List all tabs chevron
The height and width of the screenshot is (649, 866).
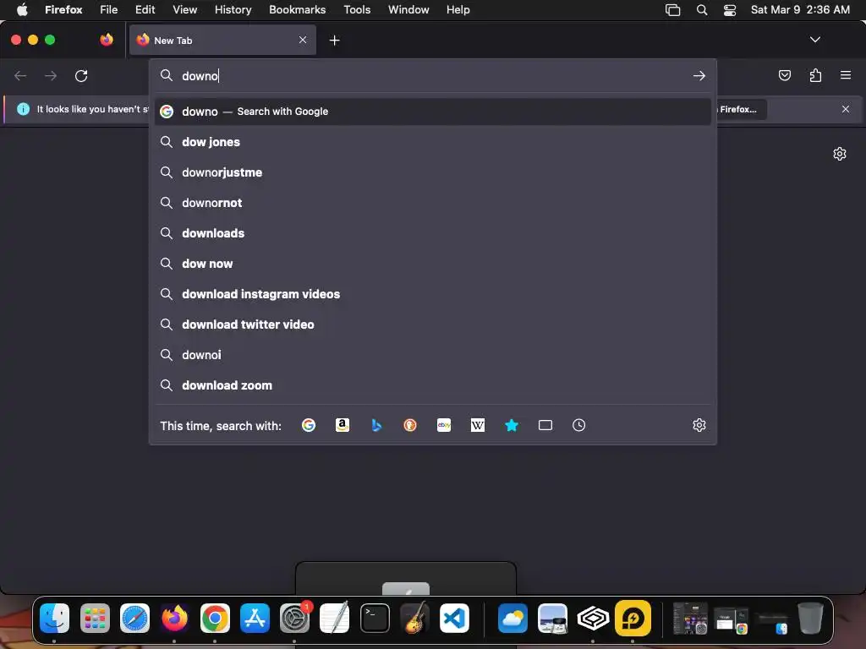pos(815,40)
